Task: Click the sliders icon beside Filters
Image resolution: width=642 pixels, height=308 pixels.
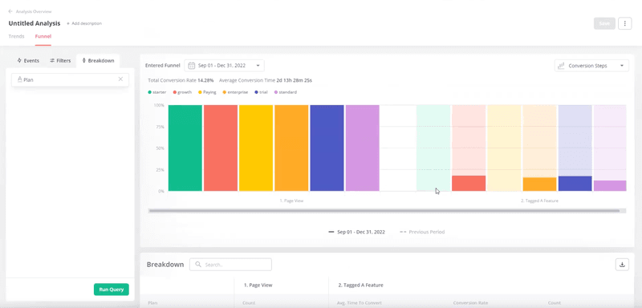Action: 52,60
